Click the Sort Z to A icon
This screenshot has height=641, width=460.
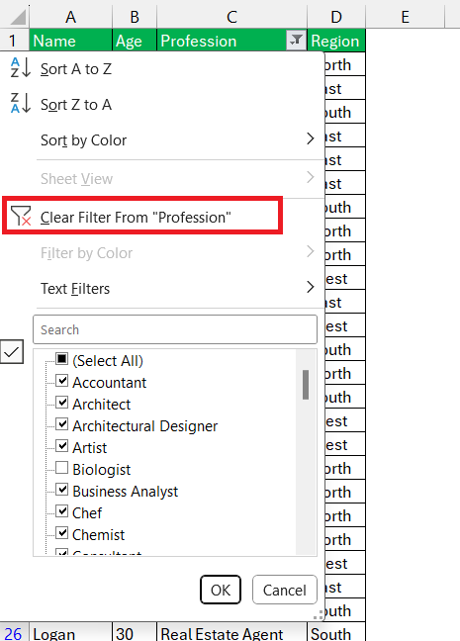(x=21, y=103)
